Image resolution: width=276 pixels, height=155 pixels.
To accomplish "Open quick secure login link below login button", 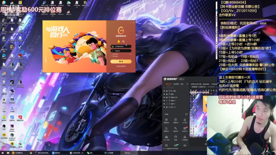I will [121, 66].
